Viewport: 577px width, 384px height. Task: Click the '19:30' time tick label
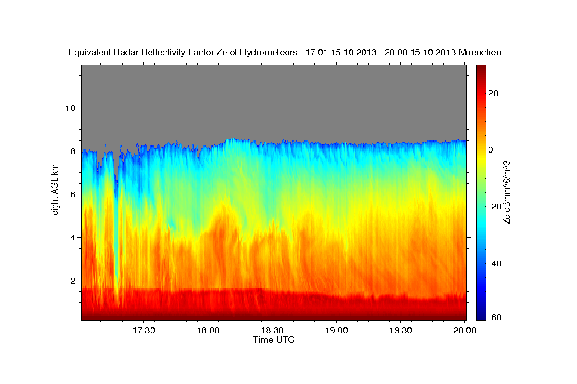click(400, 330)
